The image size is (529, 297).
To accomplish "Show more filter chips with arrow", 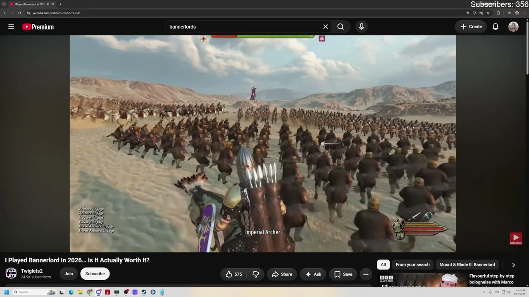I will tap(513, 265).
